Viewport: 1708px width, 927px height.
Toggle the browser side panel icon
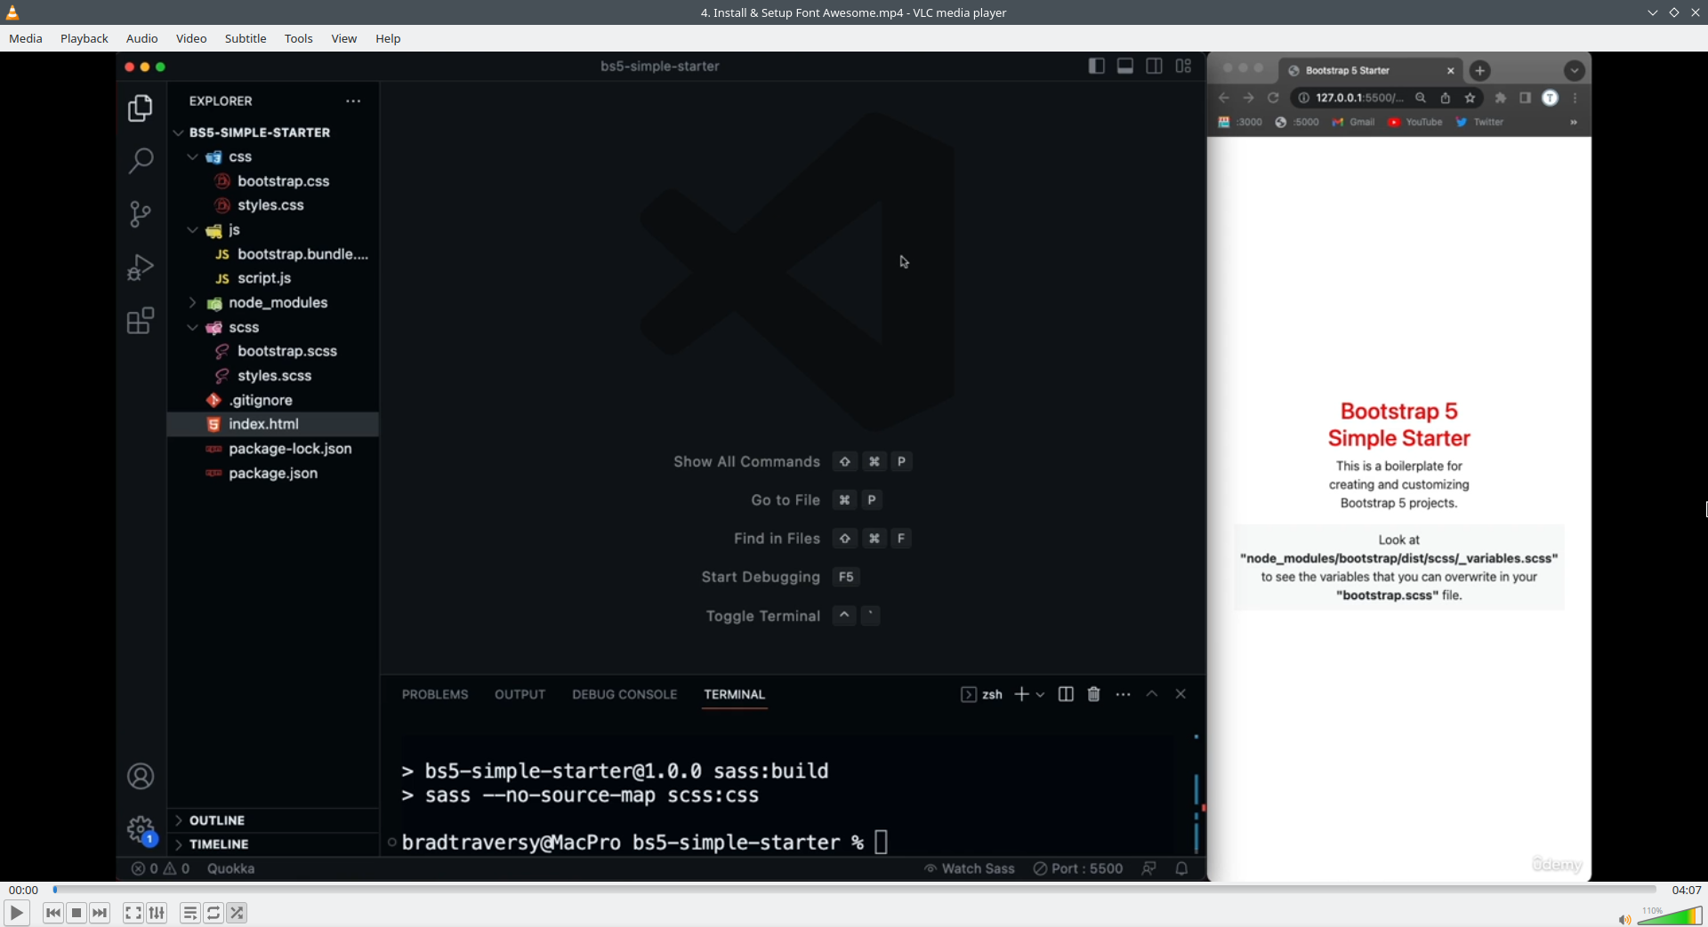pos(1526,98)
